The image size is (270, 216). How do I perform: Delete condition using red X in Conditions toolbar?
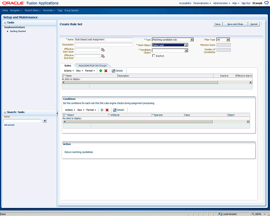click(107, 110)
